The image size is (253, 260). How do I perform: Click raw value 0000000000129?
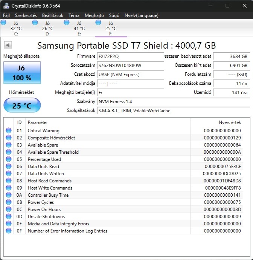[x=223, y=138]
